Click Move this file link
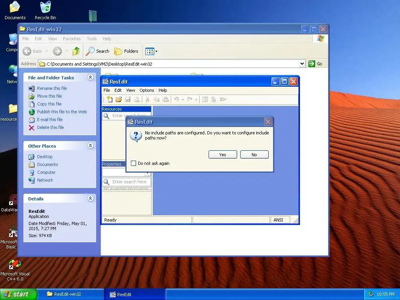400x300 pixels. [50, 96]
